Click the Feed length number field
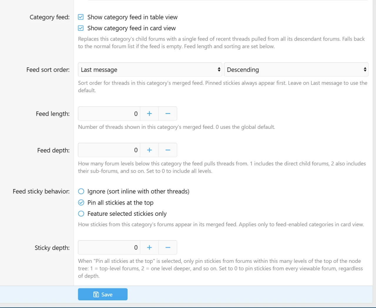 pos(109,114)
